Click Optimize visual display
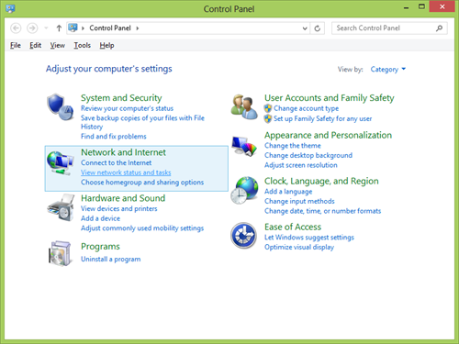 click(299, 248)
